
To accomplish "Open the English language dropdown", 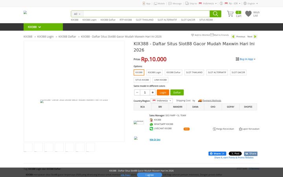I will (251, 4).
